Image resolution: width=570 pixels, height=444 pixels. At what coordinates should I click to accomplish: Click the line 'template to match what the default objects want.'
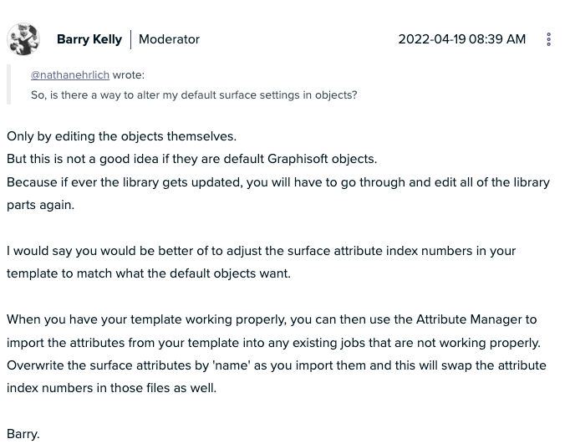click(x=149, y=273)
